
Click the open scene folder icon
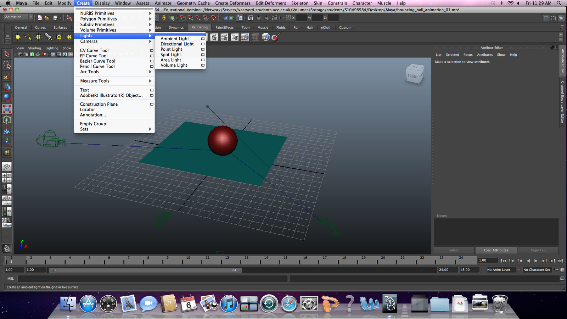[x=47, y=17]
